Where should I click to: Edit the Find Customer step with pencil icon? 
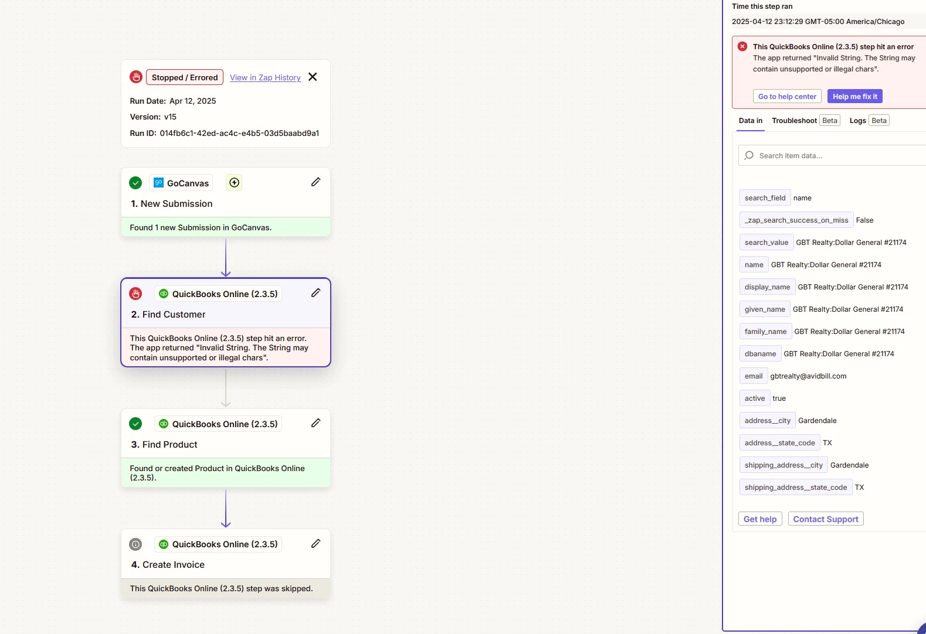pyautogui.click(x=316, y=293)
